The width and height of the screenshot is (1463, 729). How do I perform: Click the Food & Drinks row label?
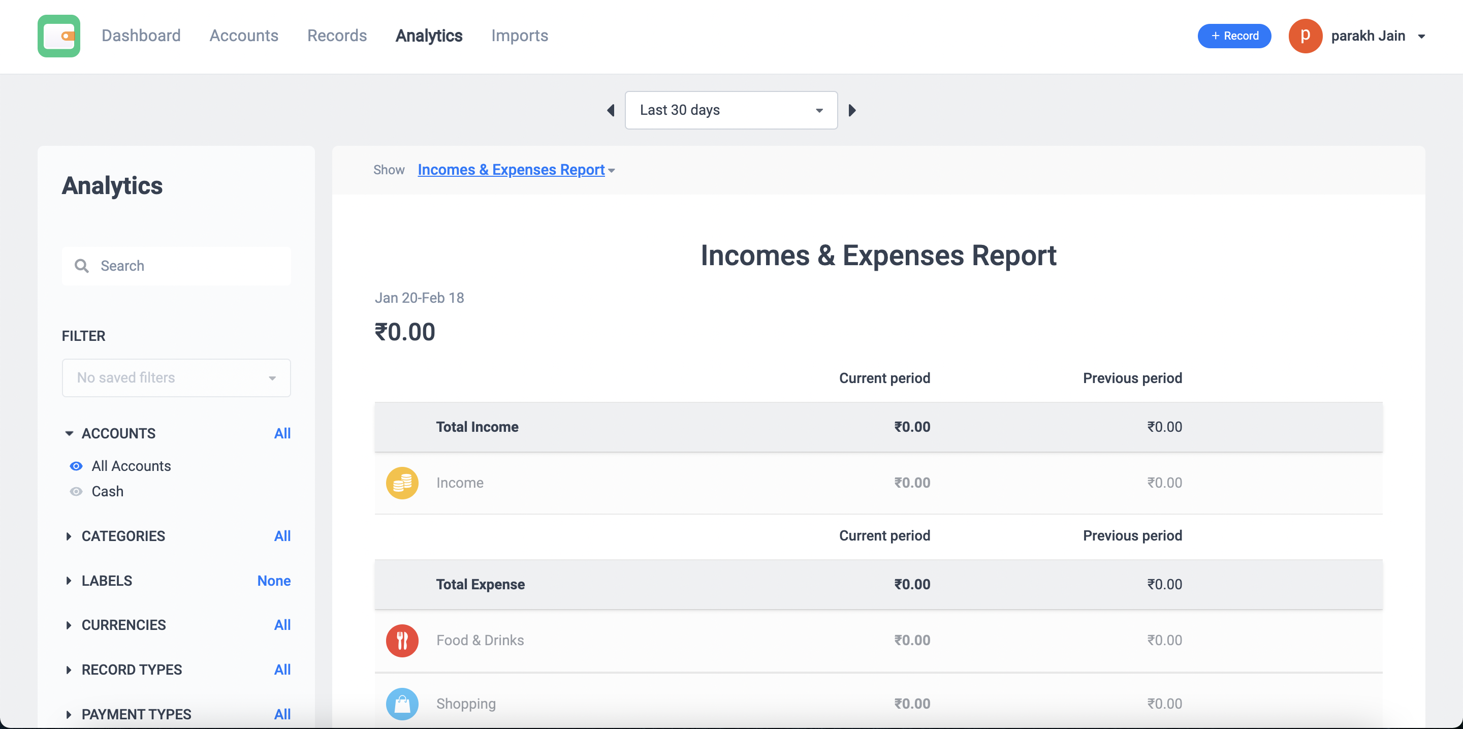[x=480, y=641]
